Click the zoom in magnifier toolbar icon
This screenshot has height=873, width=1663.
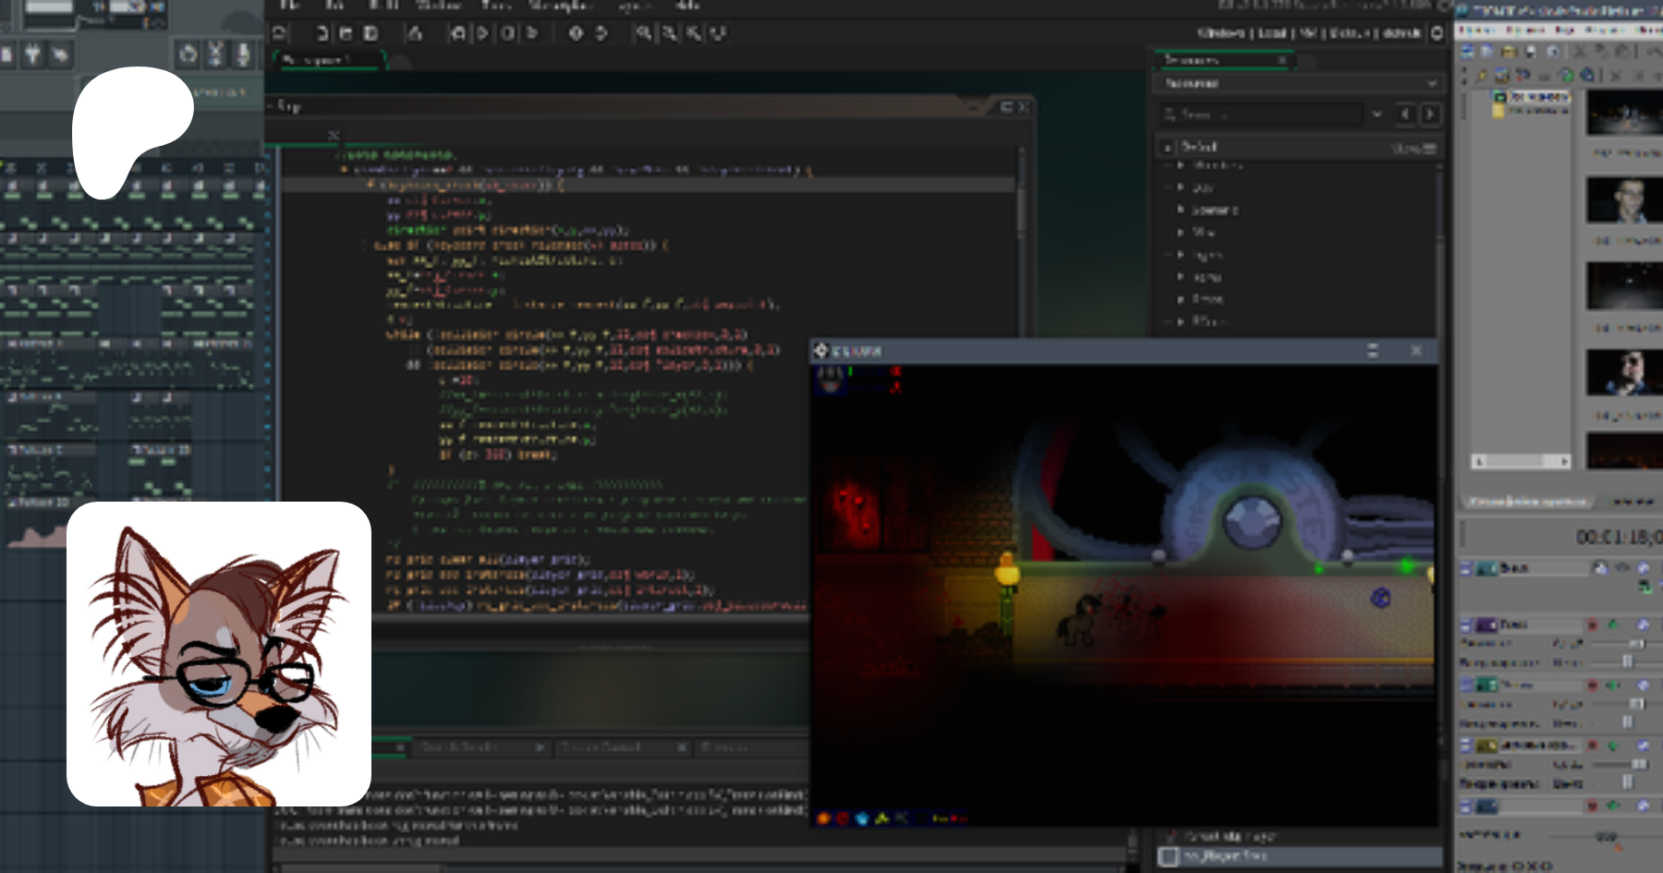[x=643, y=33]
